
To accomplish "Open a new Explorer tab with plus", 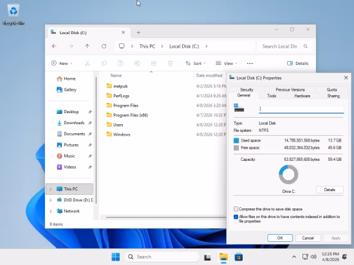I will point(138,33).
